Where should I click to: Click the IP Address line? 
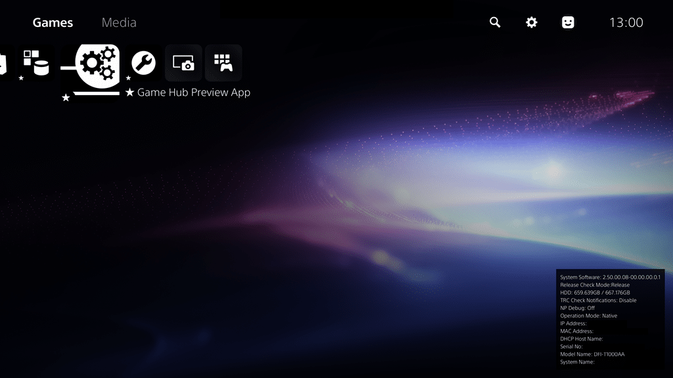[x=573, y=324]
